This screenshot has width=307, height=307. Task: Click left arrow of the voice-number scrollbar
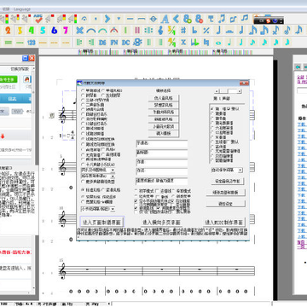pos(217,91)
